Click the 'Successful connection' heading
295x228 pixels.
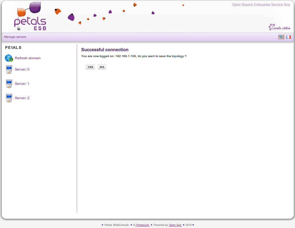pos(105,50)
